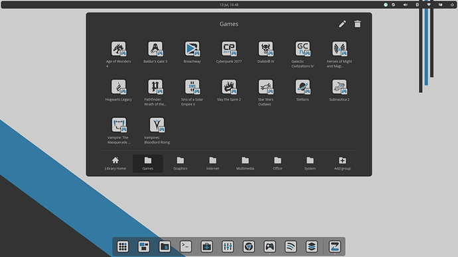
Task: Open Diablo IV
Action: click(266, 48)
